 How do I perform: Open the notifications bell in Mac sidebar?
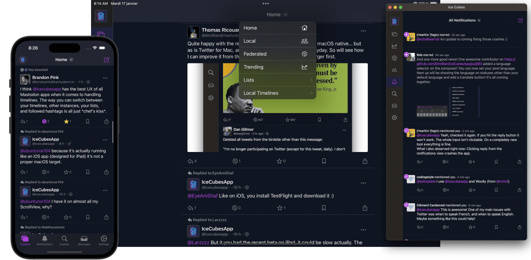point(394,82)
